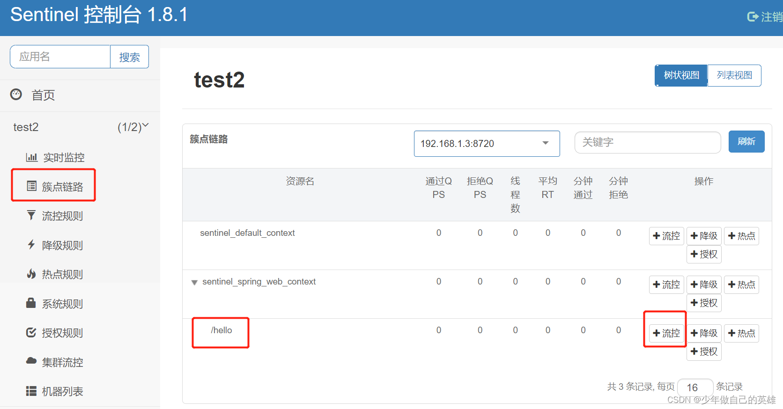
Task: Click the lightning bolt icon for 降级规则
Action: [x=31, y=244]
